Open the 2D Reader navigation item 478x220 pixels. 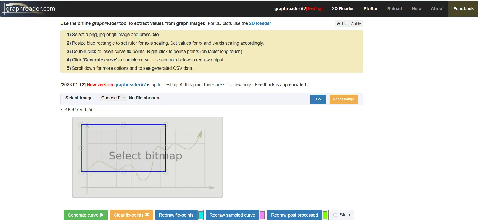(343, 9)
